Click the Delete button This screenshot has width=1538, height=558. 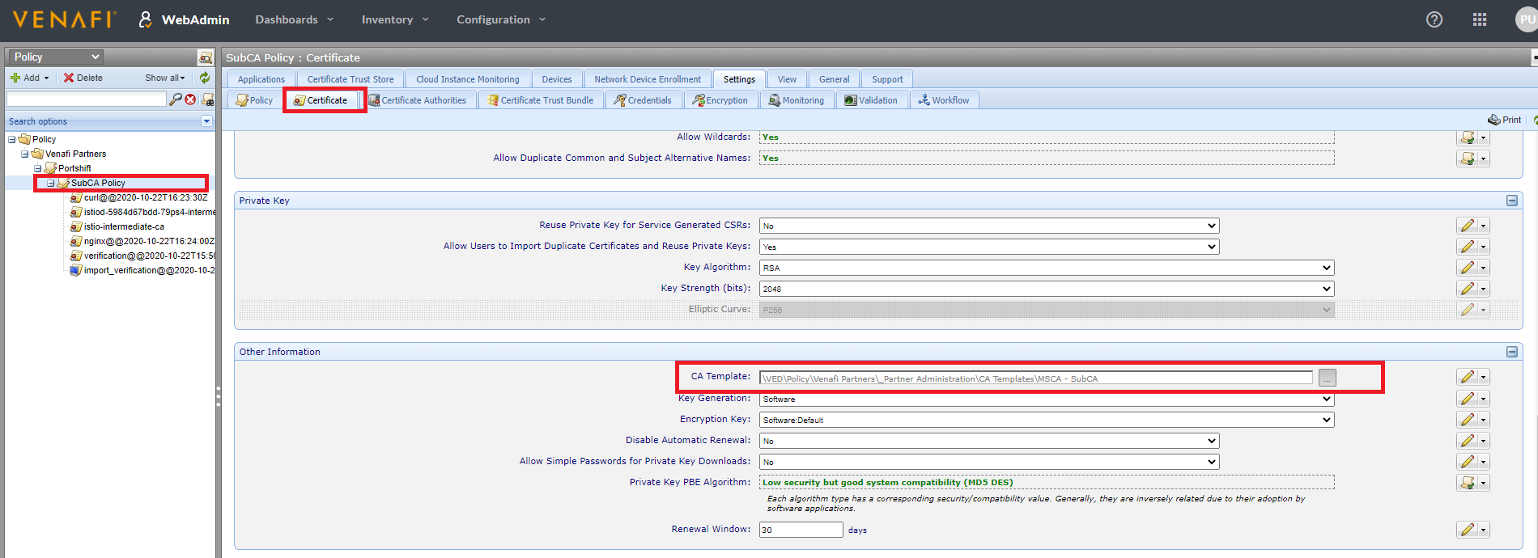click(83, 78)
